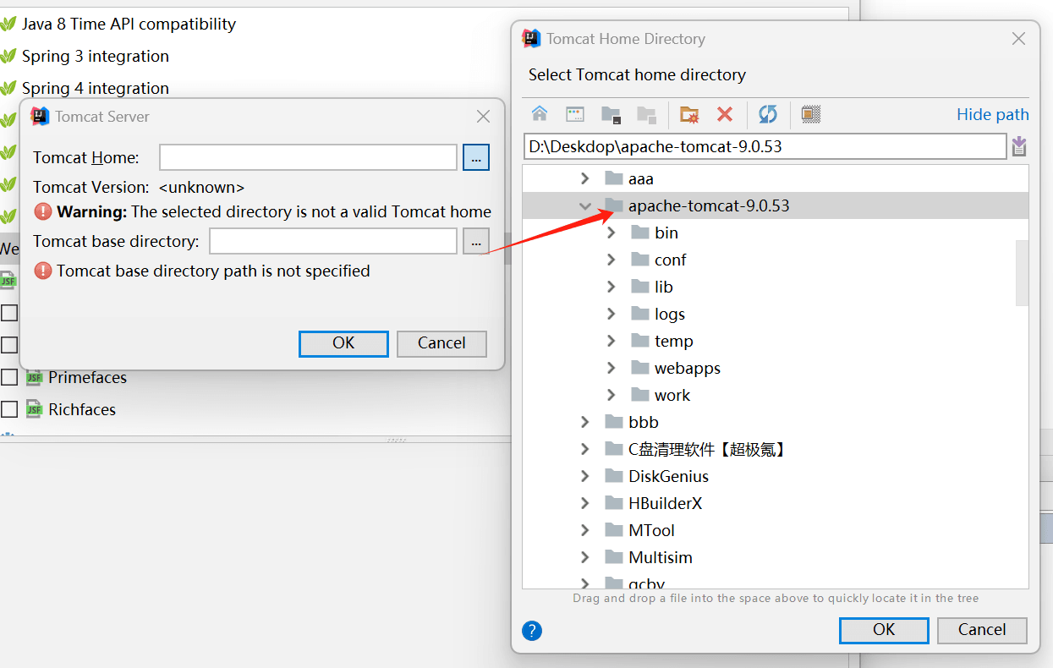This screenshot has height=668, width=1053.
Task: Select the webapps folder name
Action: [688, 368]
